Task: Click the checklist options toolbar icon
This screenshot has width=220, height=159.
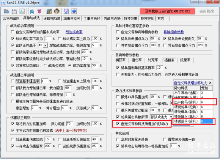Action: tap(22, 11)
